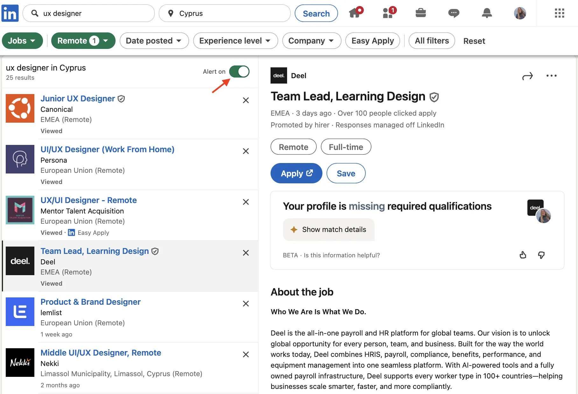Image resolution: width=578 pixels, height=394 pixels.
Task: Expand the Company filter dropdown
Action: pos(312,41)
